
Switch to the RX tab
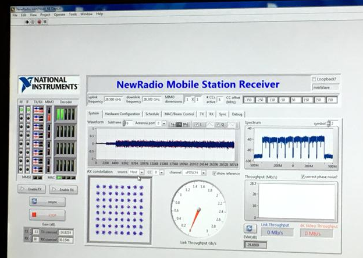(x=211, y=114)
